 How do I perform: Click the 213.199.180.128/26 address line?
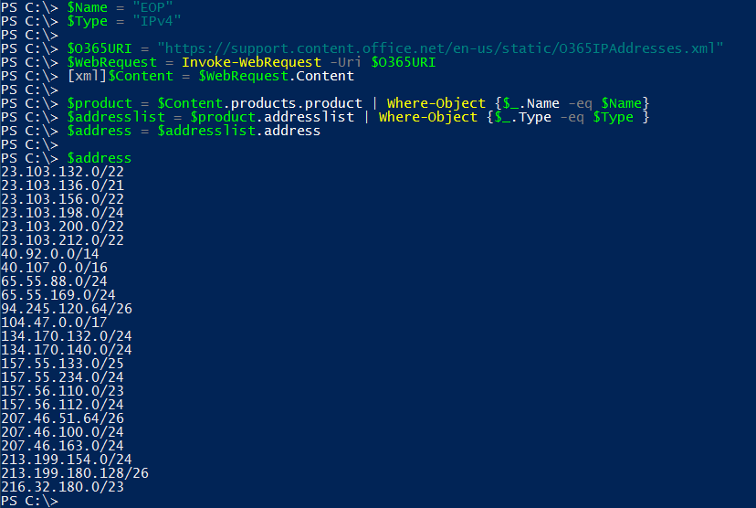click(x=75, y=473)
